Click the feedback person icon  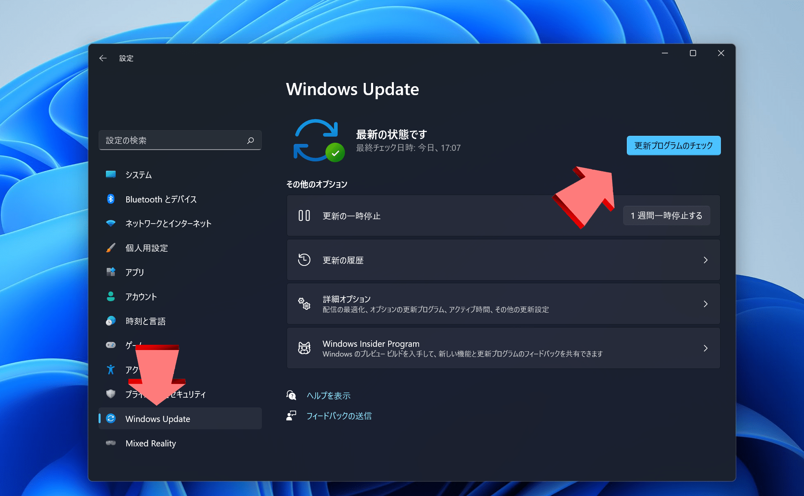coord(291,416)
